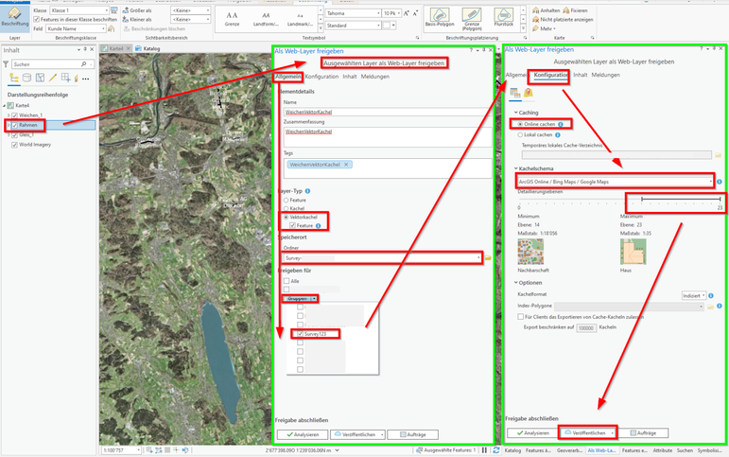Toggle the Survey123 group checkbox
This screenshot has width=729, height=457.
pyautogui.click(x=300, y=334)
